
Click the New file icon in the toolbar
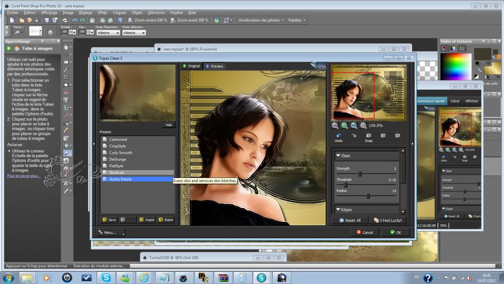(x=12, y=20)
